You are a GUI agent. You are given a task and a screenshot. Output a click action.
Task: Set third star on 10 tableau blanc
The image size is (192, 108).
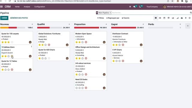pos(8,56)
